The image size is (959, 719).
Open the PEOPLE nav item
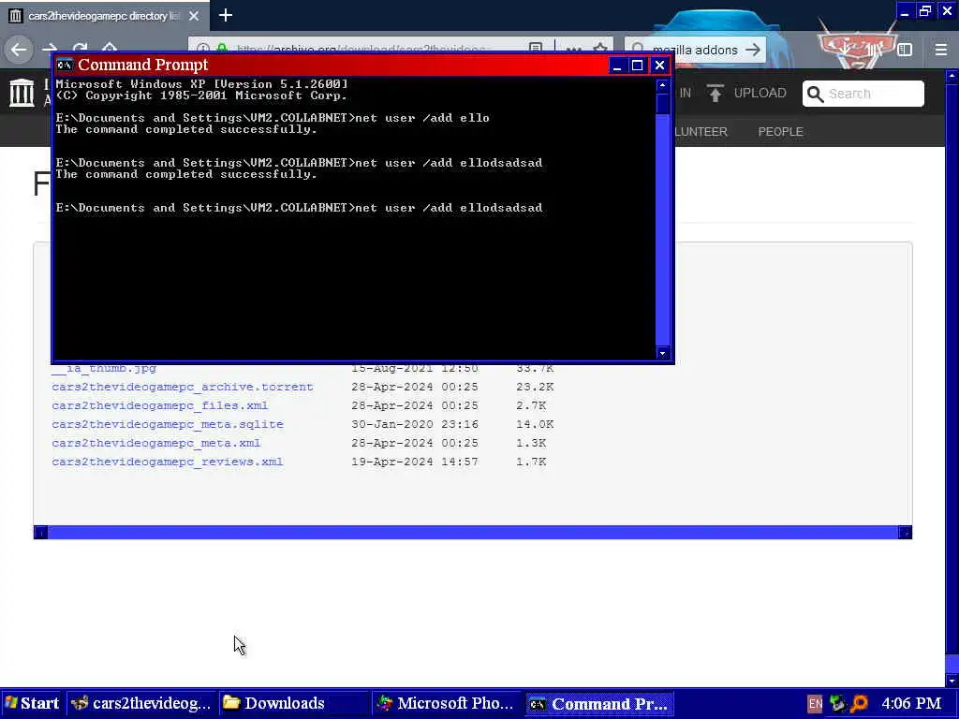click(x=780, y=131)
